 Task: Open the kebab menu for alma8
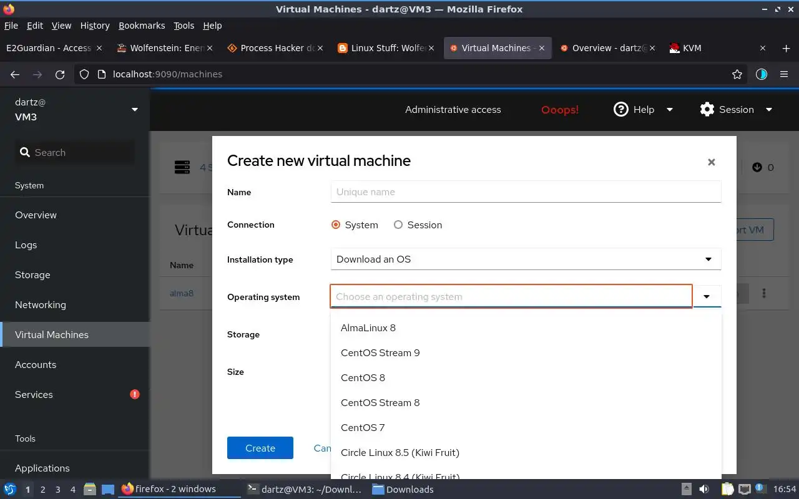coord(763,293)
